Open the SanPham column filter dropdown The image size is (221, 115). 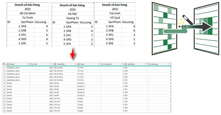pos(147,64)
